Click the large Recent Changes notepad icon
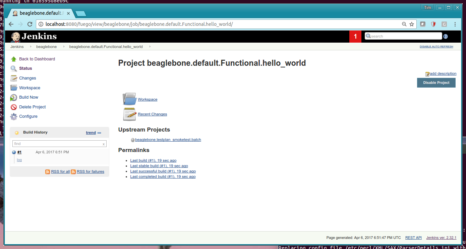Image resolution: width=466 pixels, height=249 pixels. (x=129, y=114)
